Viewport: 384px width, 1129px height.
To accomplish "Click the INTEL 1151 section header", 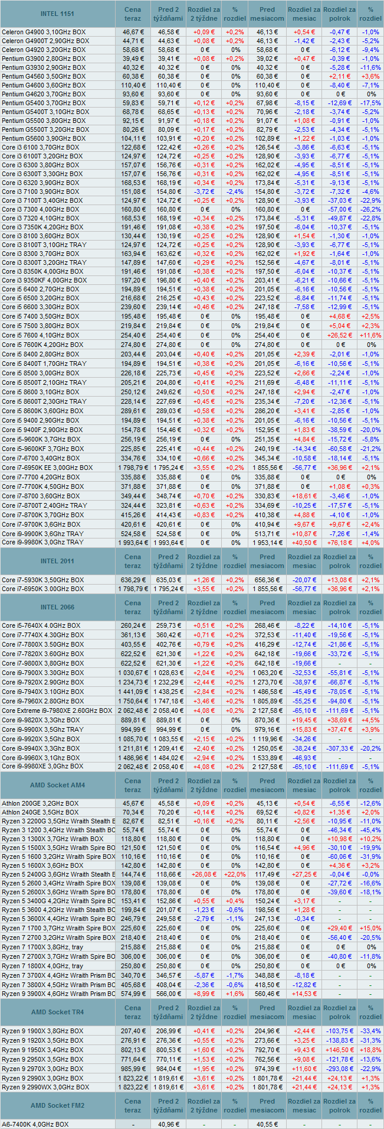I will coord(58,14).
